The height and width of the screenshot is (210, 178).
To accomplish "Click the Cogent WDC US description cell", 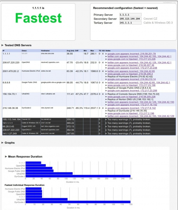I will (x=28, y=126).
